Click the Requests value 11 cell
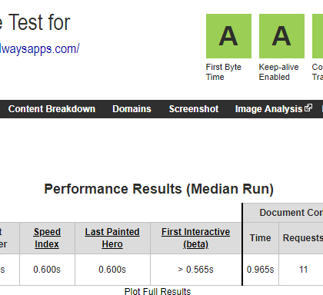 [303, 270]
